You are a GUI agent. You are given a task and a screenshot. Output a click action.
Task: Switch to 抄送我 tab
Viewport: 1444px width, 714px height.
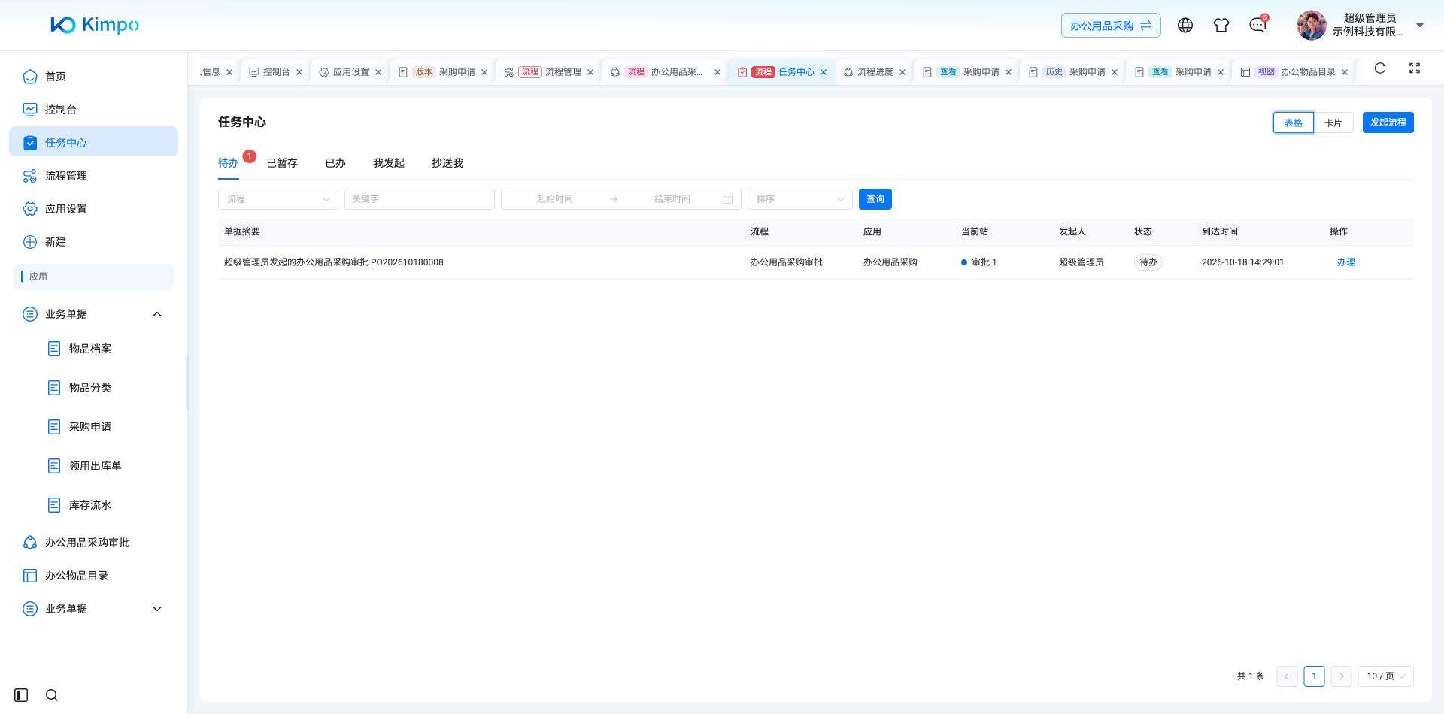[x=447, y=163]
